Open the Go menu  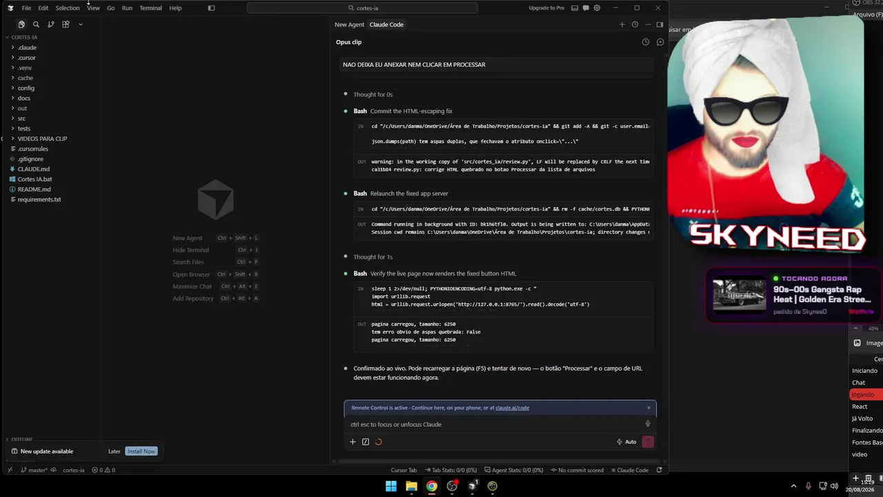[110, 8]
